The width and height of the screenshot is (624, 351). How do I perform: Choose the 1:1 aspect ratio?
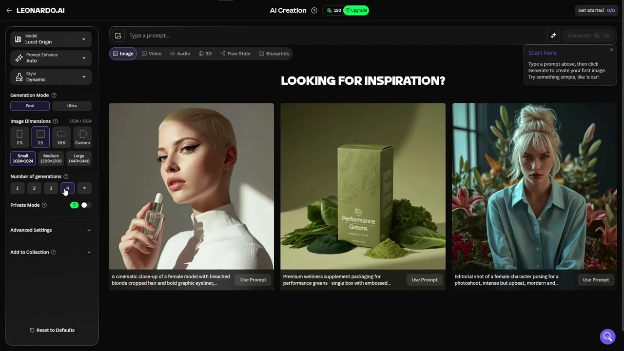(x=40, y=137)
